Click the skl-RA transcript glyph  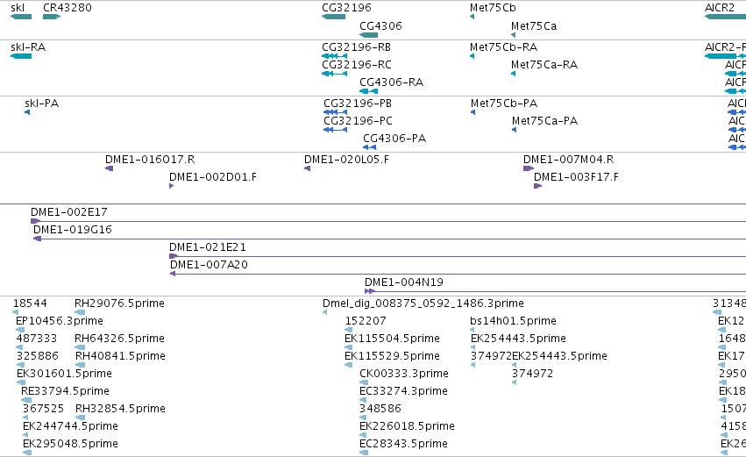tap(21, 56)
